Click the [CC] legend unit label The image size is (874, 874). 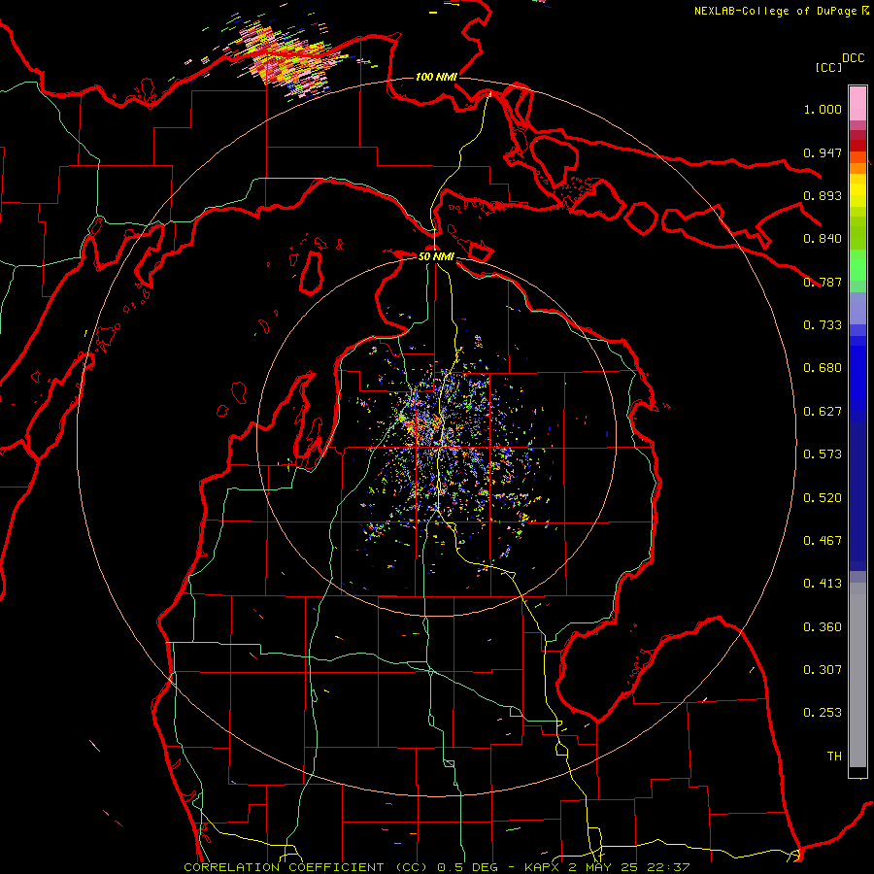(x=828, y=67)
